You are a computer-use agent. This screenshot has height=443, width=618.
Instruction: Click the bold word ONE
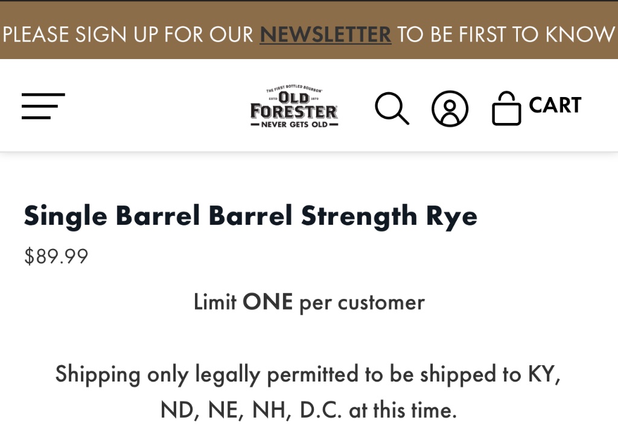267,302
